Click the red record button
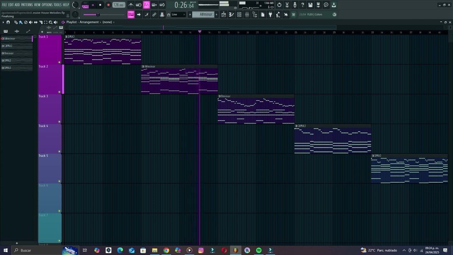This screenshot has height=255, width=453. coord(108,5)
